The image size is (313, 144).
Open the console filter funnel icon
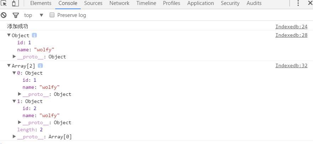[x=16, y=15]
